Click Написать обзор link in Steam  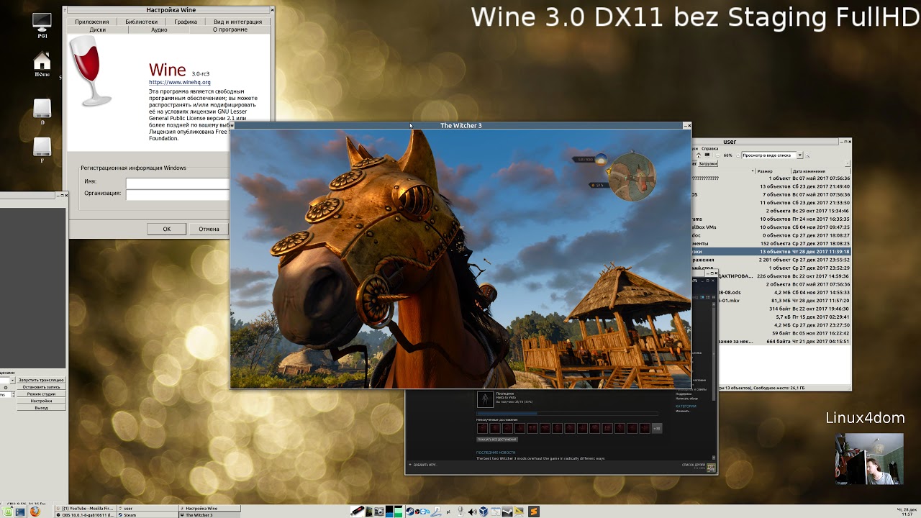(x=686, y=398)
